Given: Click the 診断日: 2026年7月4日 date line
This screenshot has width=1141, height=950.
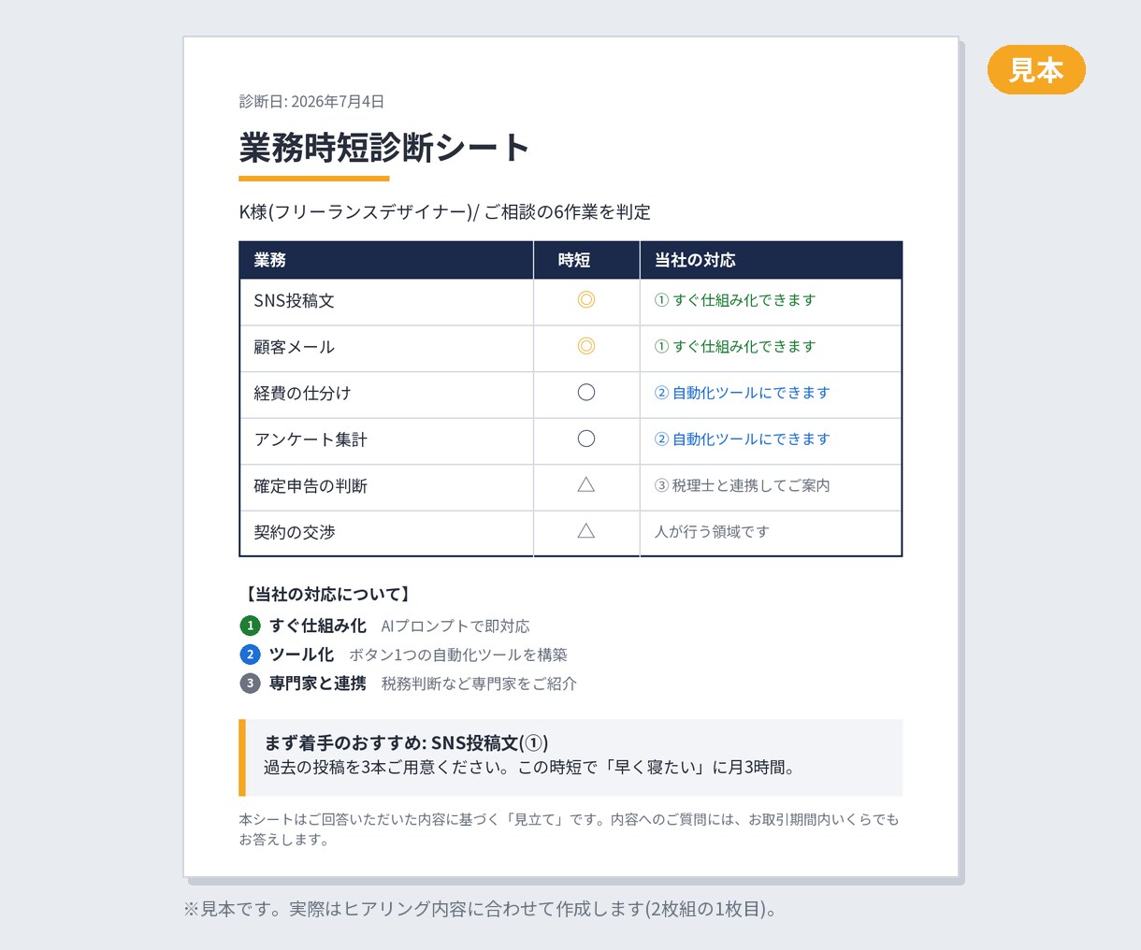Looking at the screenshot, I should tap(311, 101).
